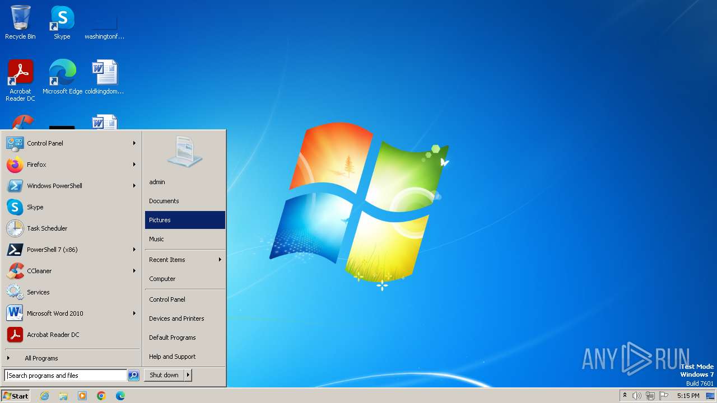Launch PowerShell 7 (x86) from Start menu

click(72, 250)
